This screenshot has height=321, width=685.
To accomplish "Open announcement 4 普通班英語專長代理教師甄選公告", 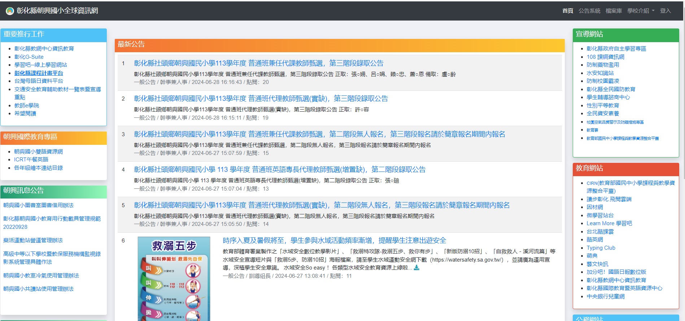I will click(280, 170).
